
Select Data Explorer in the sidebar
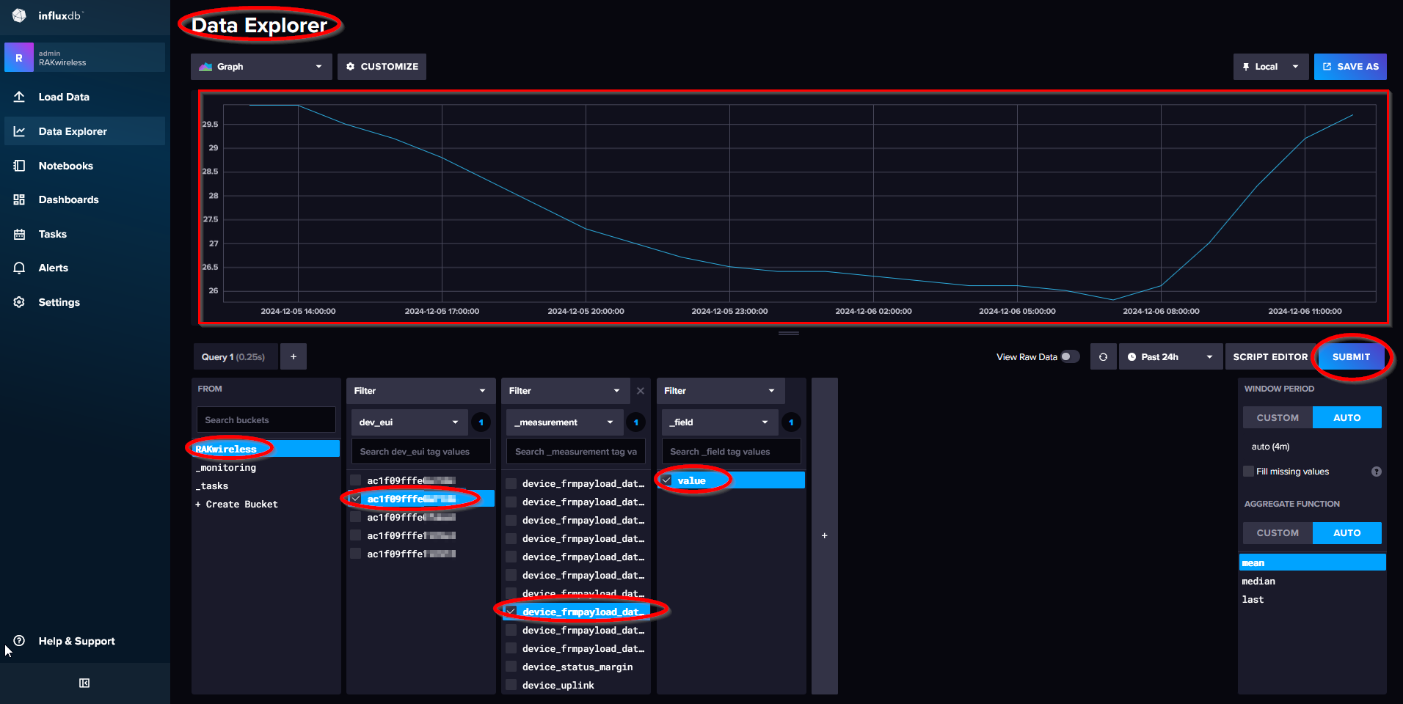point(73,131)
